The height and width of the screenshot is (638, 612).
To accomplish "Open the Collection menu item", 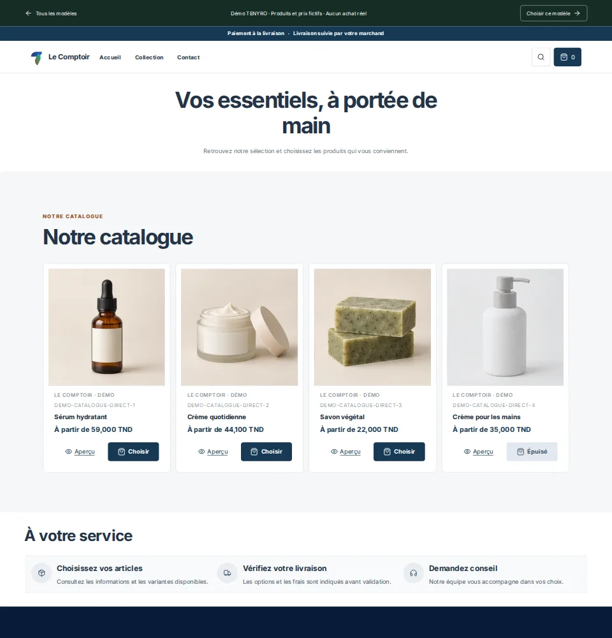I will coord(149,57).
